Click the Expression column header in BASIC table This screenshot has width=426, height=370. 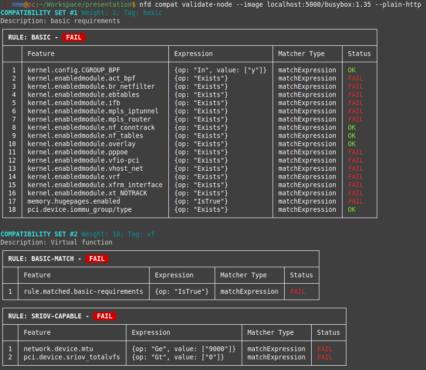(x=193, y=54)
